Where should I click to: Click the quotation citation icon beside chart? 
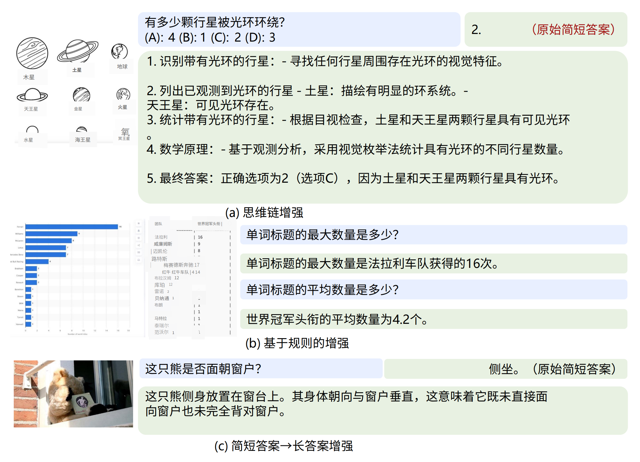click(139, 252)
